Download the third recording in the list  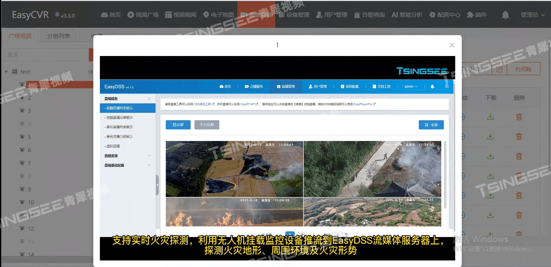coord(490,156)
